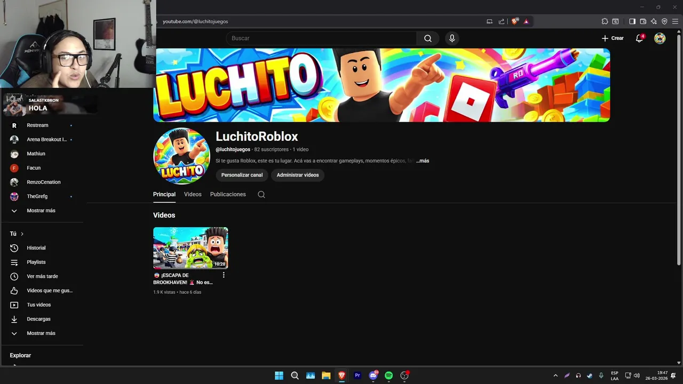Start voice search with the microphone icon

click(452, 38)
